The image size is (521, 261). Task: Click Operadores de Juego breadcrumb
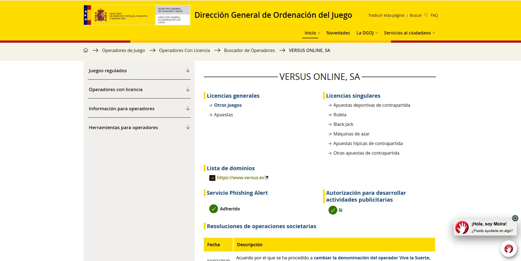(x=123, y=50)
